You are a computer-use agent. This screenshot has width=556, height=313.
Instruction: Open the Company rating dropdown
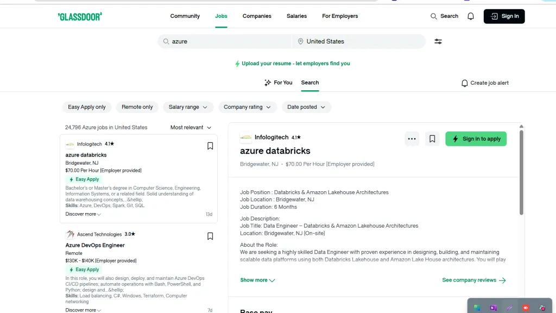tap(247, 107)
